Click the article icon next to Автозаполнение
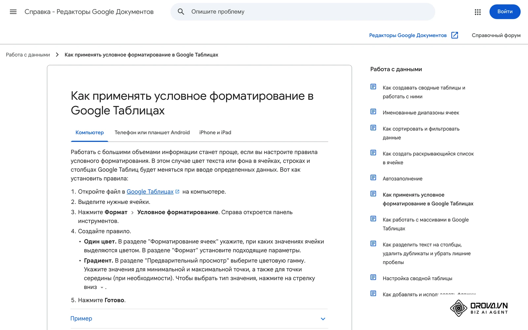This screenshot has width=528, height=330. coord(373,178)
